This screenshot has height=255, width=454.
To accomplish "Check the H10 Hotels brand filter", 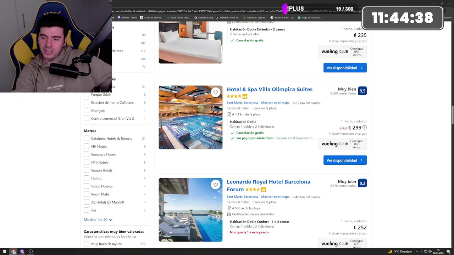I will (87, 162).
